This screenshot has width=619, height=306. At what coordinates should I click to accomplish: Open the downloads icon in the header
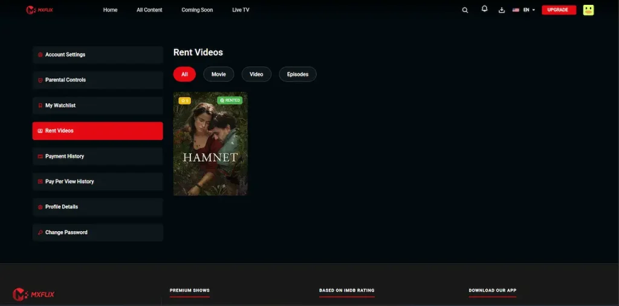pyautogui.click(x=502, y=10)
